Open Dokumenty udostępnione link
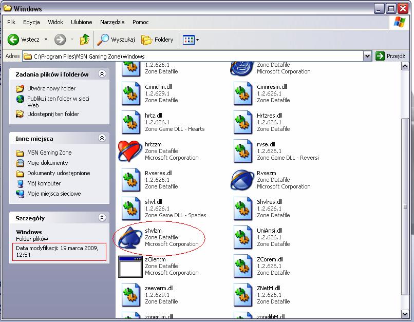The width and height of the screenshot is (414, 322). [x=59, y=173]
